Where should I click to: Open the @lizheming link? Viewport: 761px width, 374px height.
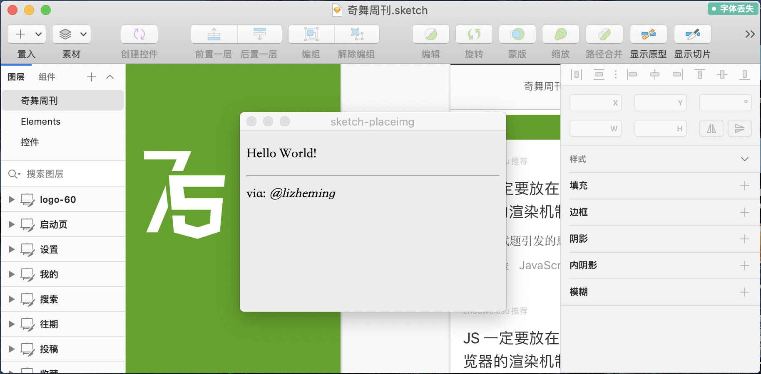coord(303,193)
